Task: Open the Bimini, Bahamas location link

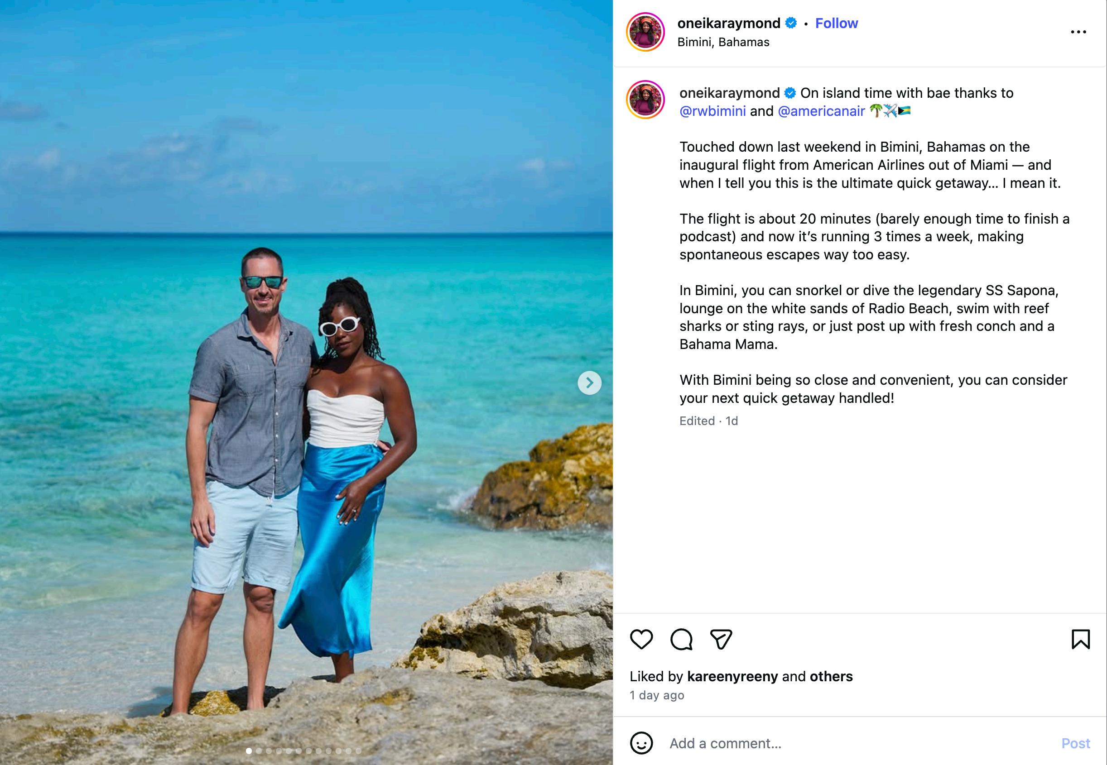Action: click(723, 42)
